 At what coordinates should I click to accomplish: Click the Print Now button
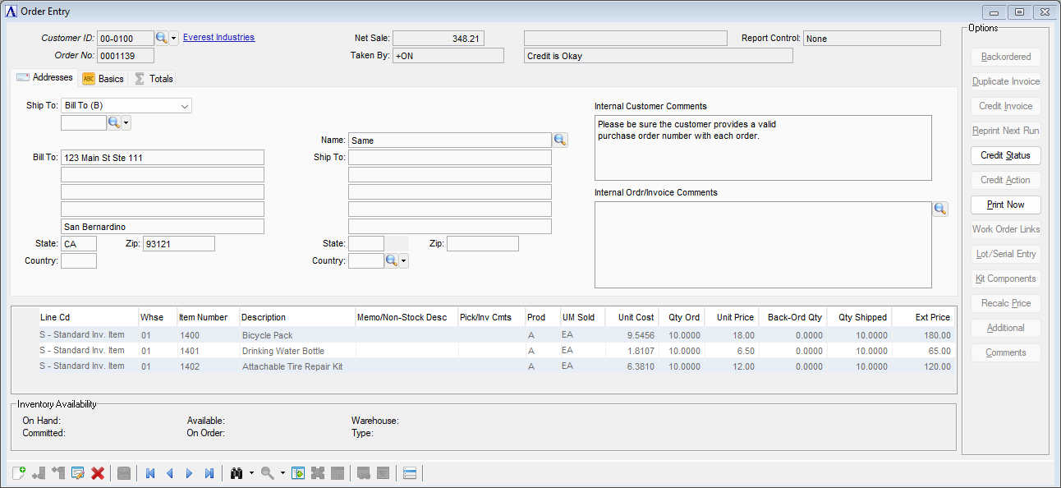1005,205
